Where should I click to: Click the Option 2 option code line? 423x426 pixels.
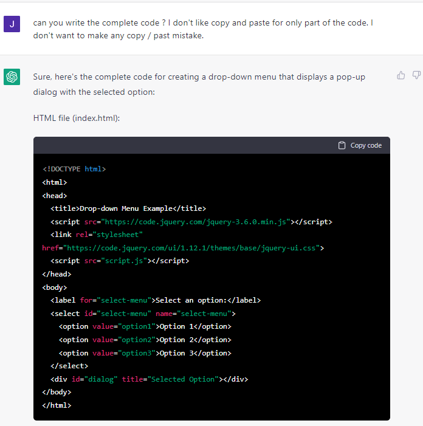[145, 340]
